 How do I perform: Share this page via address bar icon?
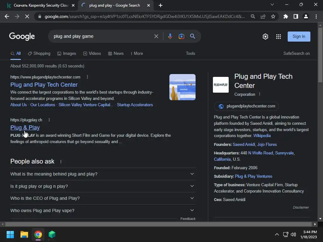[263, 16]
